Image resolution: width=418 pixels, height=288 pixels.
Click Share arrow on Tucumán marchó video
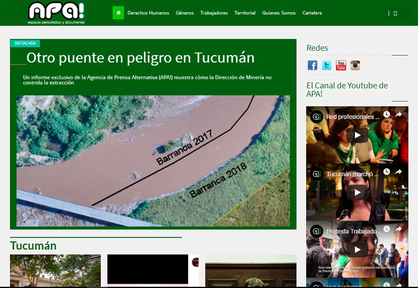click(x=398, y=172)
